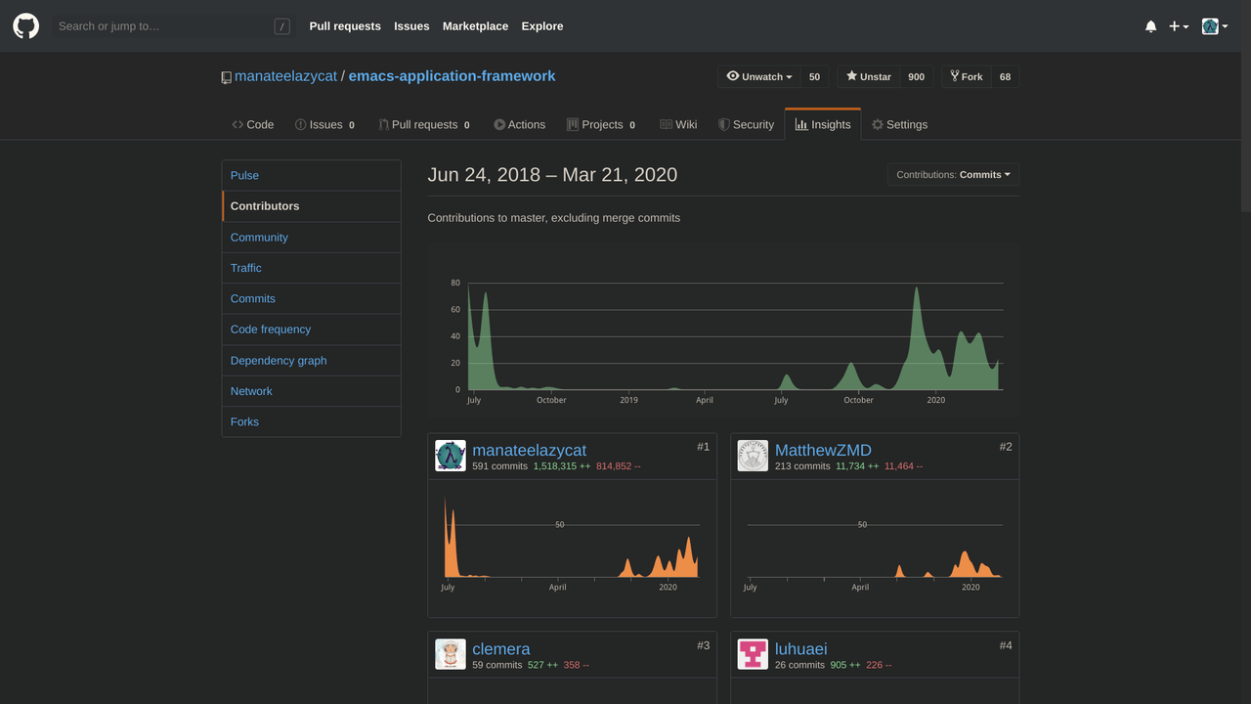View manateelazycat's 591 commits
Viewport: 1251px width, 704px height.
[x=499, y=466]
